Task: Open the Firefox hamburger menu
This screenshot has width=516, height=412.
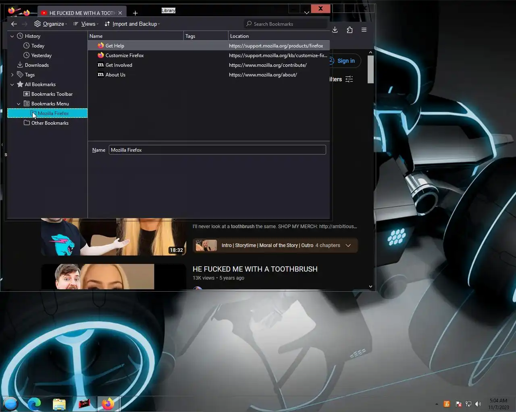Action: click(x=364, y=30)
